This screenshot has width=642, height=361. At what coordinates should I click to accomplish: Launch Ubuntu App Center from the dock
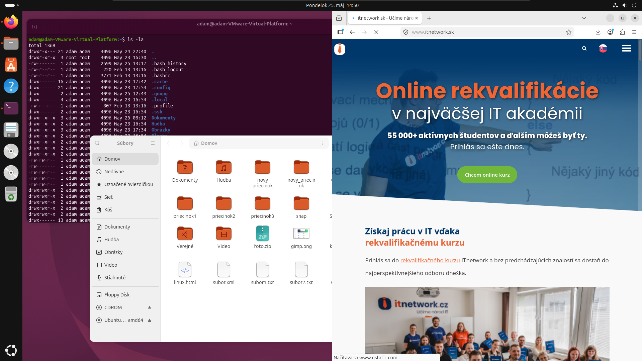11,65
